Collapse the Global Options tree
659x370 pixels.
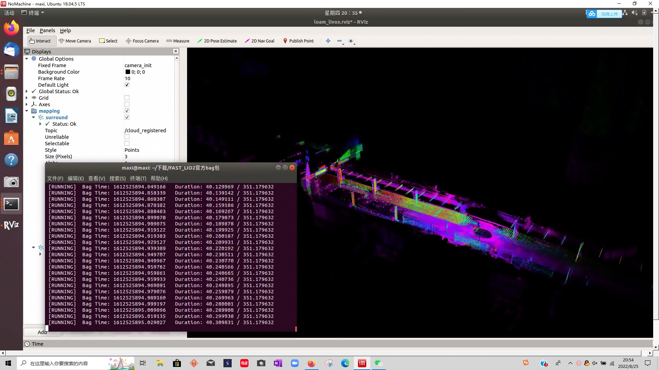(x=26, y=59)
